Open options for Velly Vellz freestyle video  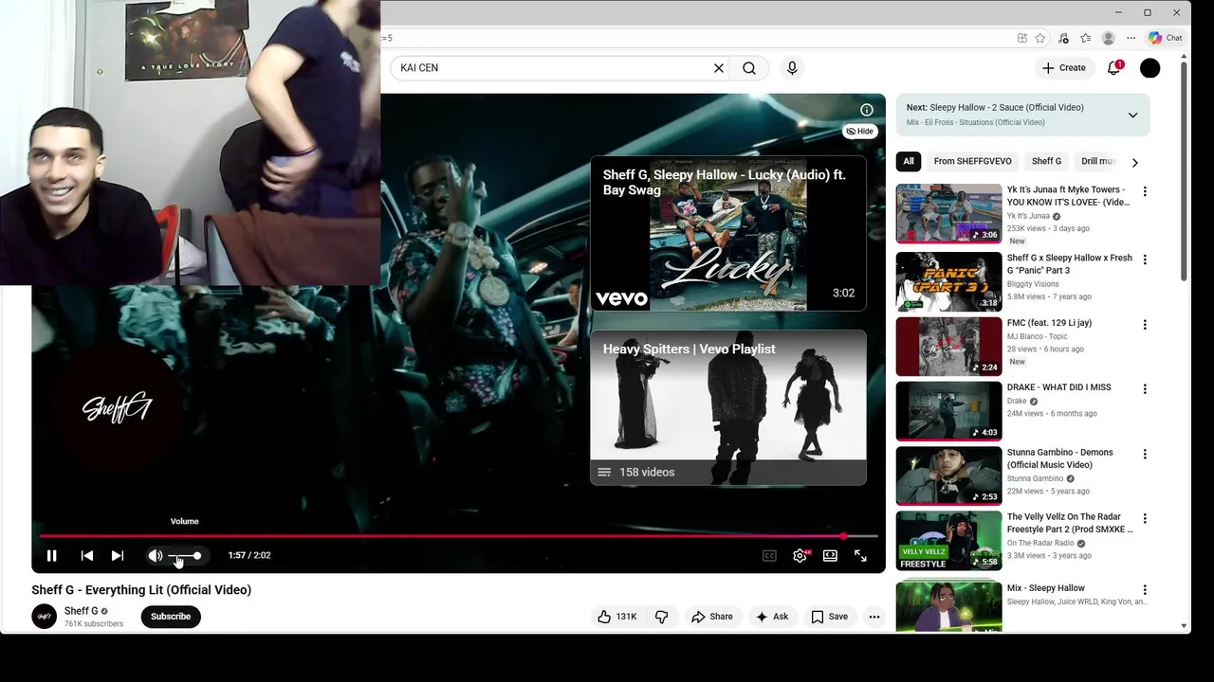click(x=1145, y=519)
